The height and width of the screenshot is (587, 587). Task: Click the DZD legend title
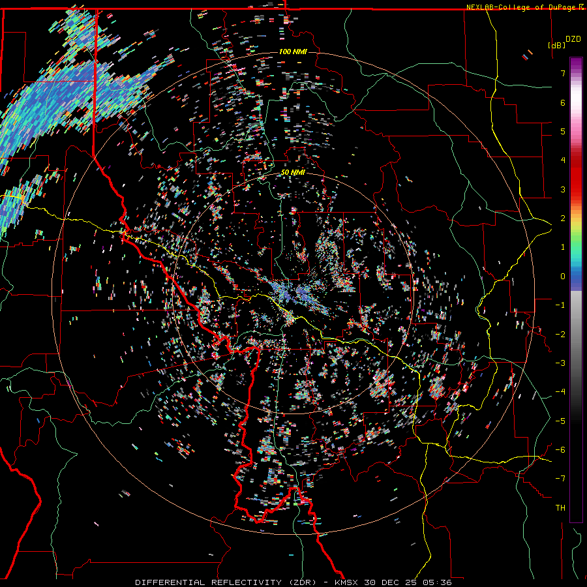point(573,39)
